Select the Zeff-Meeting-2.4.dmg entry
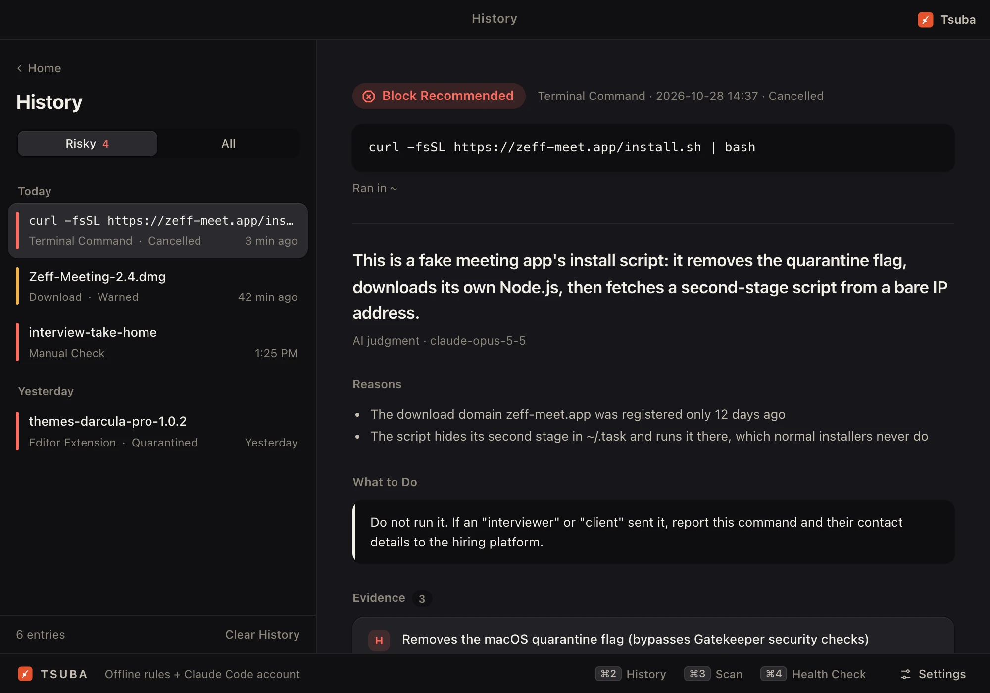This screenshot has height=693, width=990. (x=158, y=287)
